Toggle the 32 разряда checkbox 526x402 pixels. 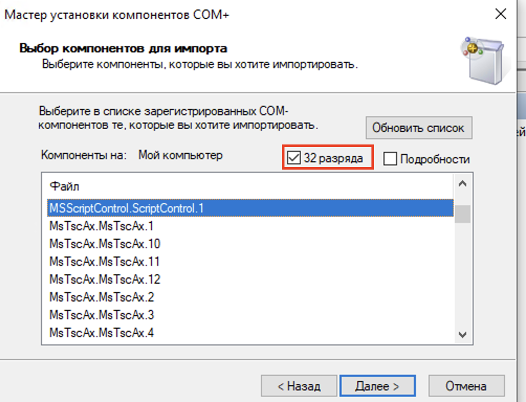click(294, 159)
